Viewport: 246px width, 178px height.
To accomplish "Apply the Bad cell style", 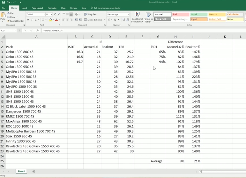I will click(x=181, y=14).
